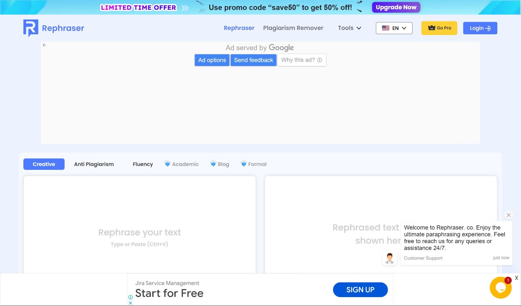Select the Fluency mode tab
The width and height of the screenshot is (521, 306).
coord(143,164)
